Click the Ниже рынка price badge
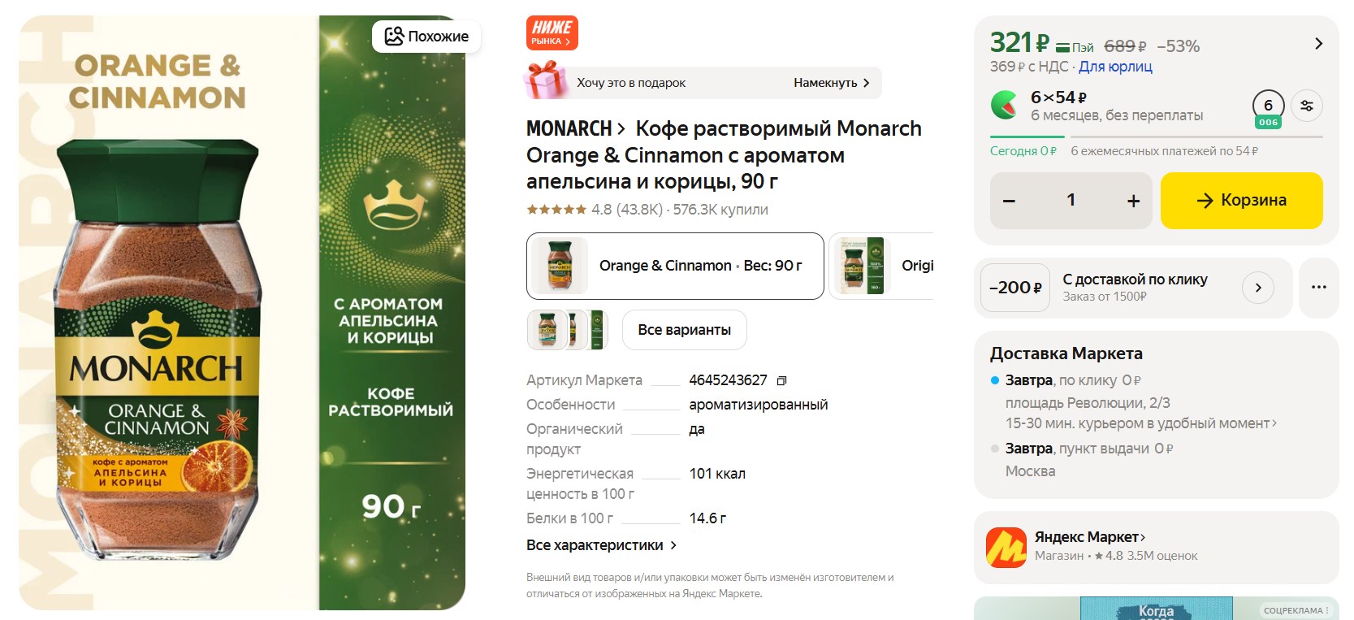The width and height of the screenshot is (1354, 620). (552, 33)
